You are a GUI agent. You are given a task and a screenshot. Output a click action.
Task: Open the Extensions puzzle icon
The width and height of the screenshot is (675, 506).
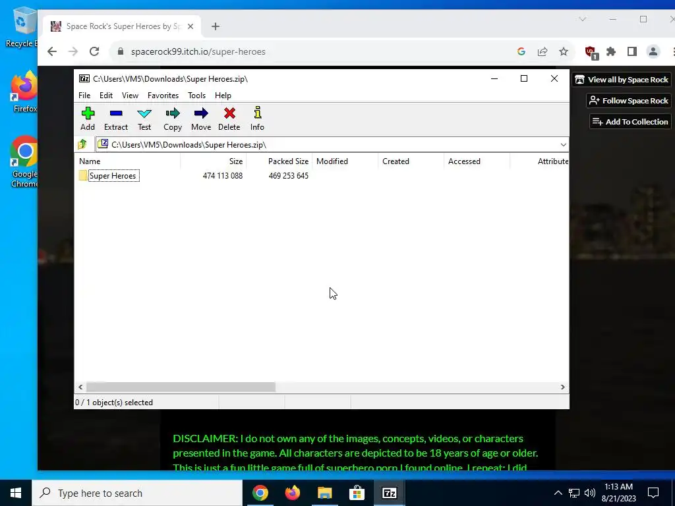click(x=611, y=51)
